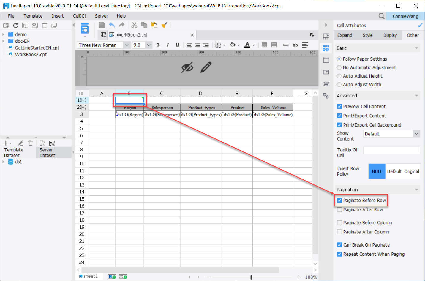The image size is (425, 281).
Task: Apply bold formatting to the selected cell
Action: point(158,45)
